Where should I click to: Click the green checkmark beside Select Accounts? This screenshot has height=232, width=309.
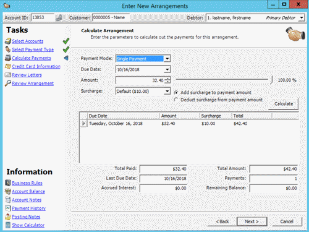click(x=66, y=41)
